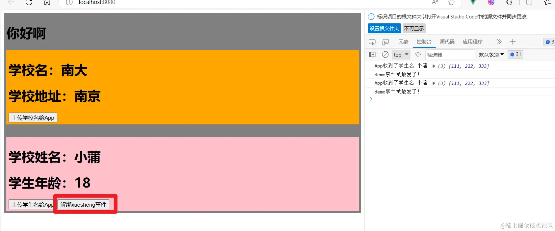Click the first 'demo事件被触发了！' log line

click(397, 75)
